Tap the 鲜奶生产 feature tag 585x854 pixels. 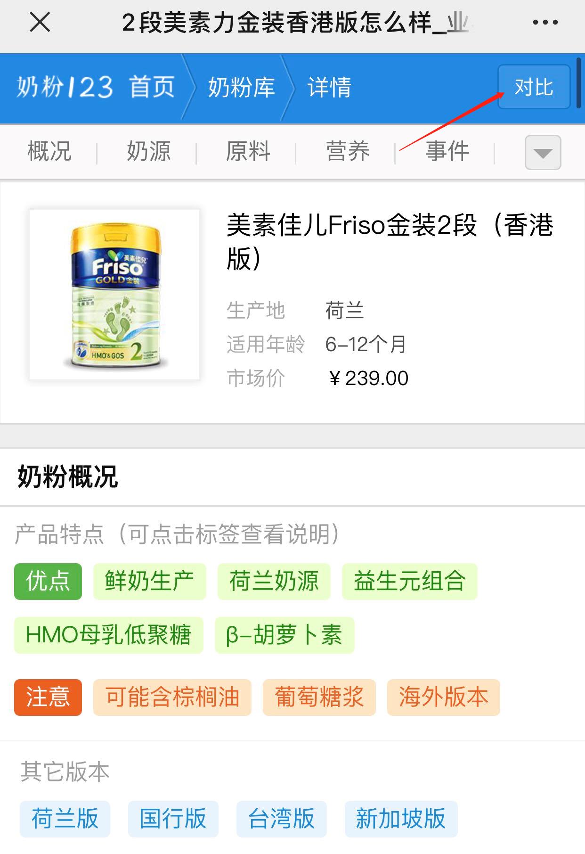point(149,581)
